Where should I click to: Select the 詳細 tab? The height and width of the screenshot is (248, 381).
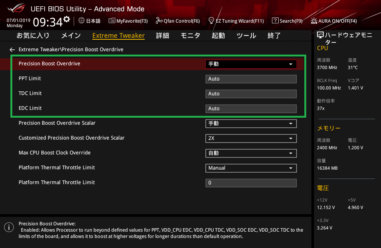162,36
